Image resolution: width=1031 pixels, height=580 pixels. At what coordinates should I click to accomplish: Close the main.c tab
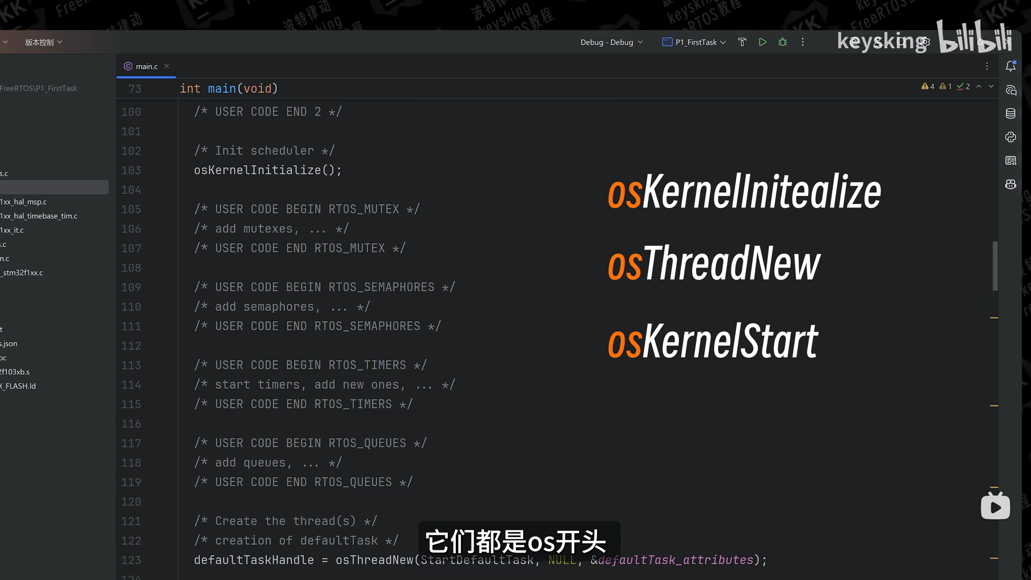coord(166,66)
